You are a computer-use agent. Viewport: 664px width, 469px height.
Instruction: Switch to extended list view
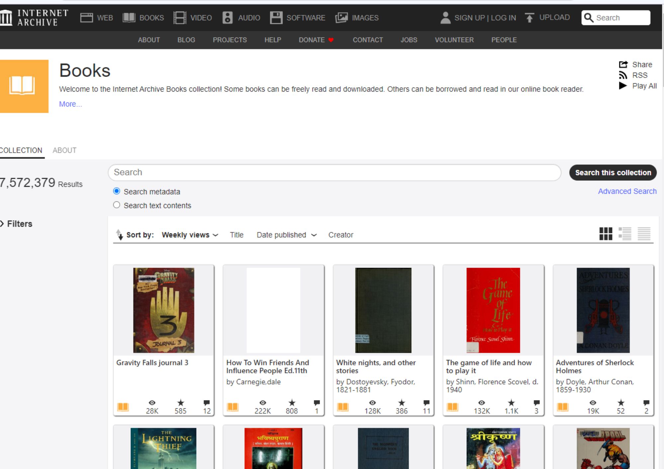point(625,234)
